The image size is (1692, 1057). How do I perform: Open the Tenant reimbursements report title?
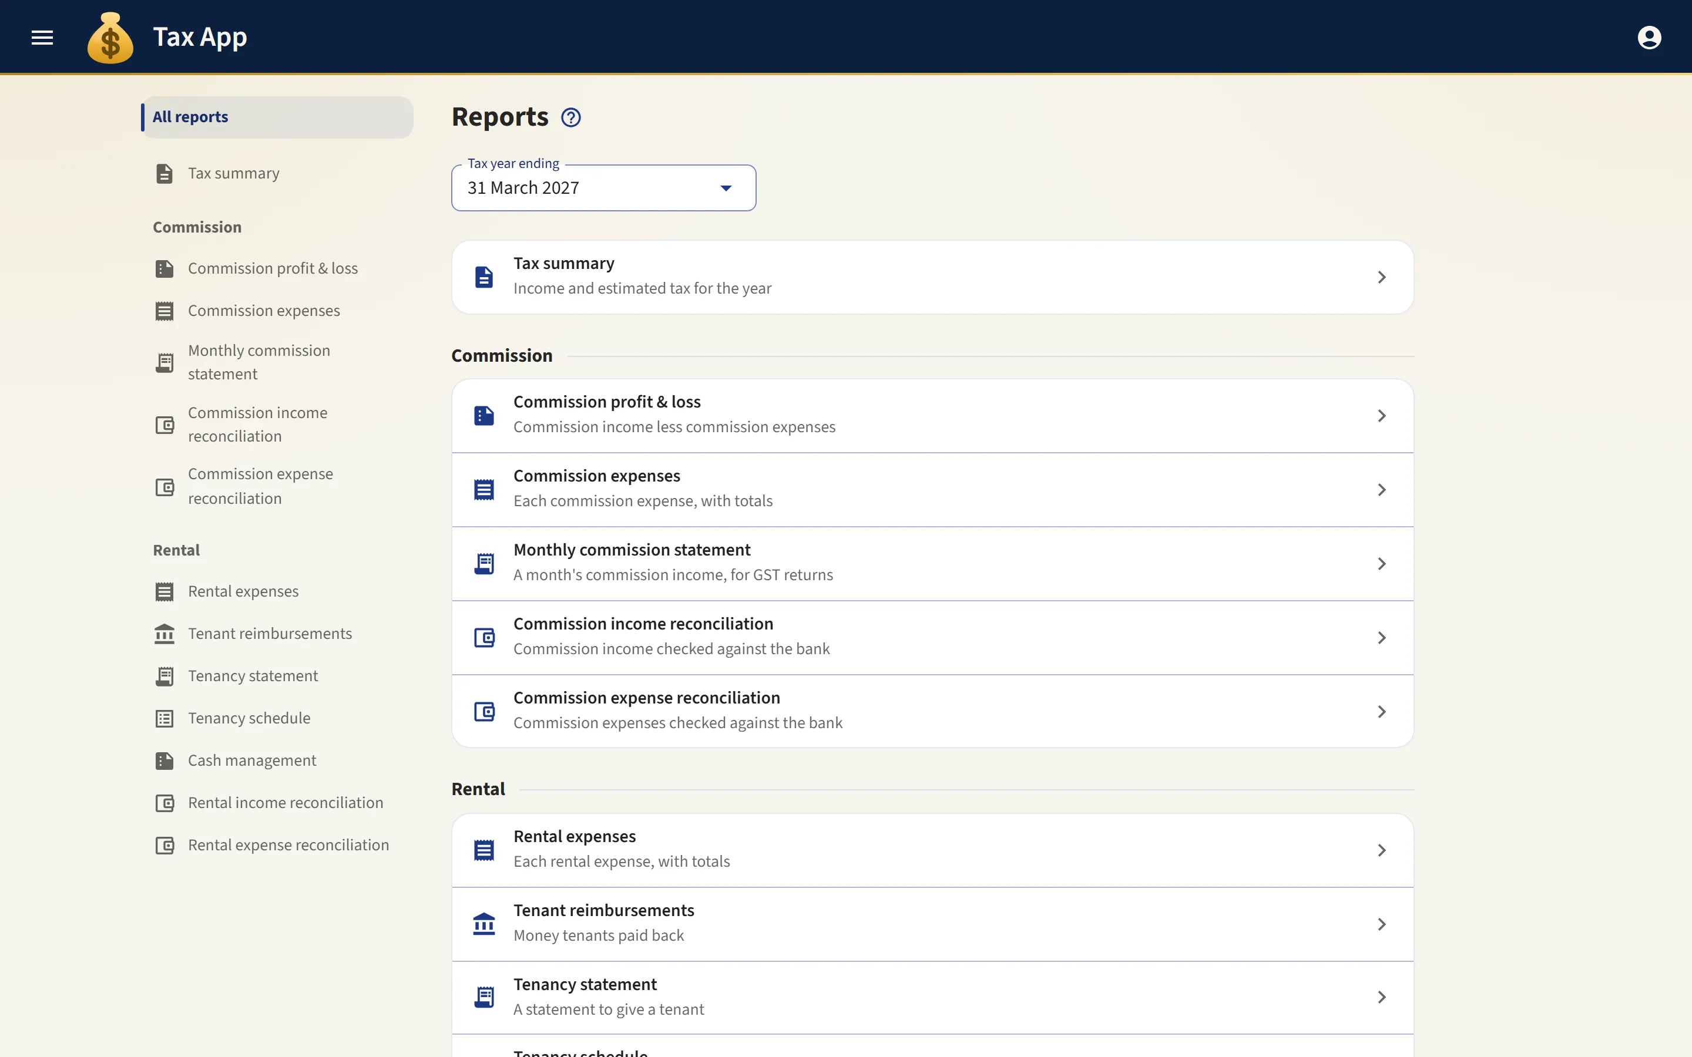point(603,911)
